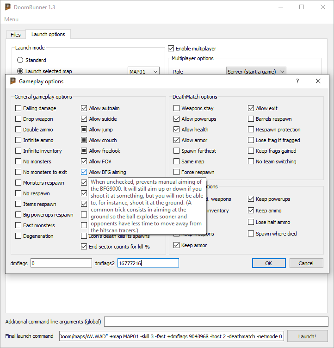Enable Weapons stay in DeathMatch options
The height and width of the screenshot is (348, 334).
click(176, 108)
